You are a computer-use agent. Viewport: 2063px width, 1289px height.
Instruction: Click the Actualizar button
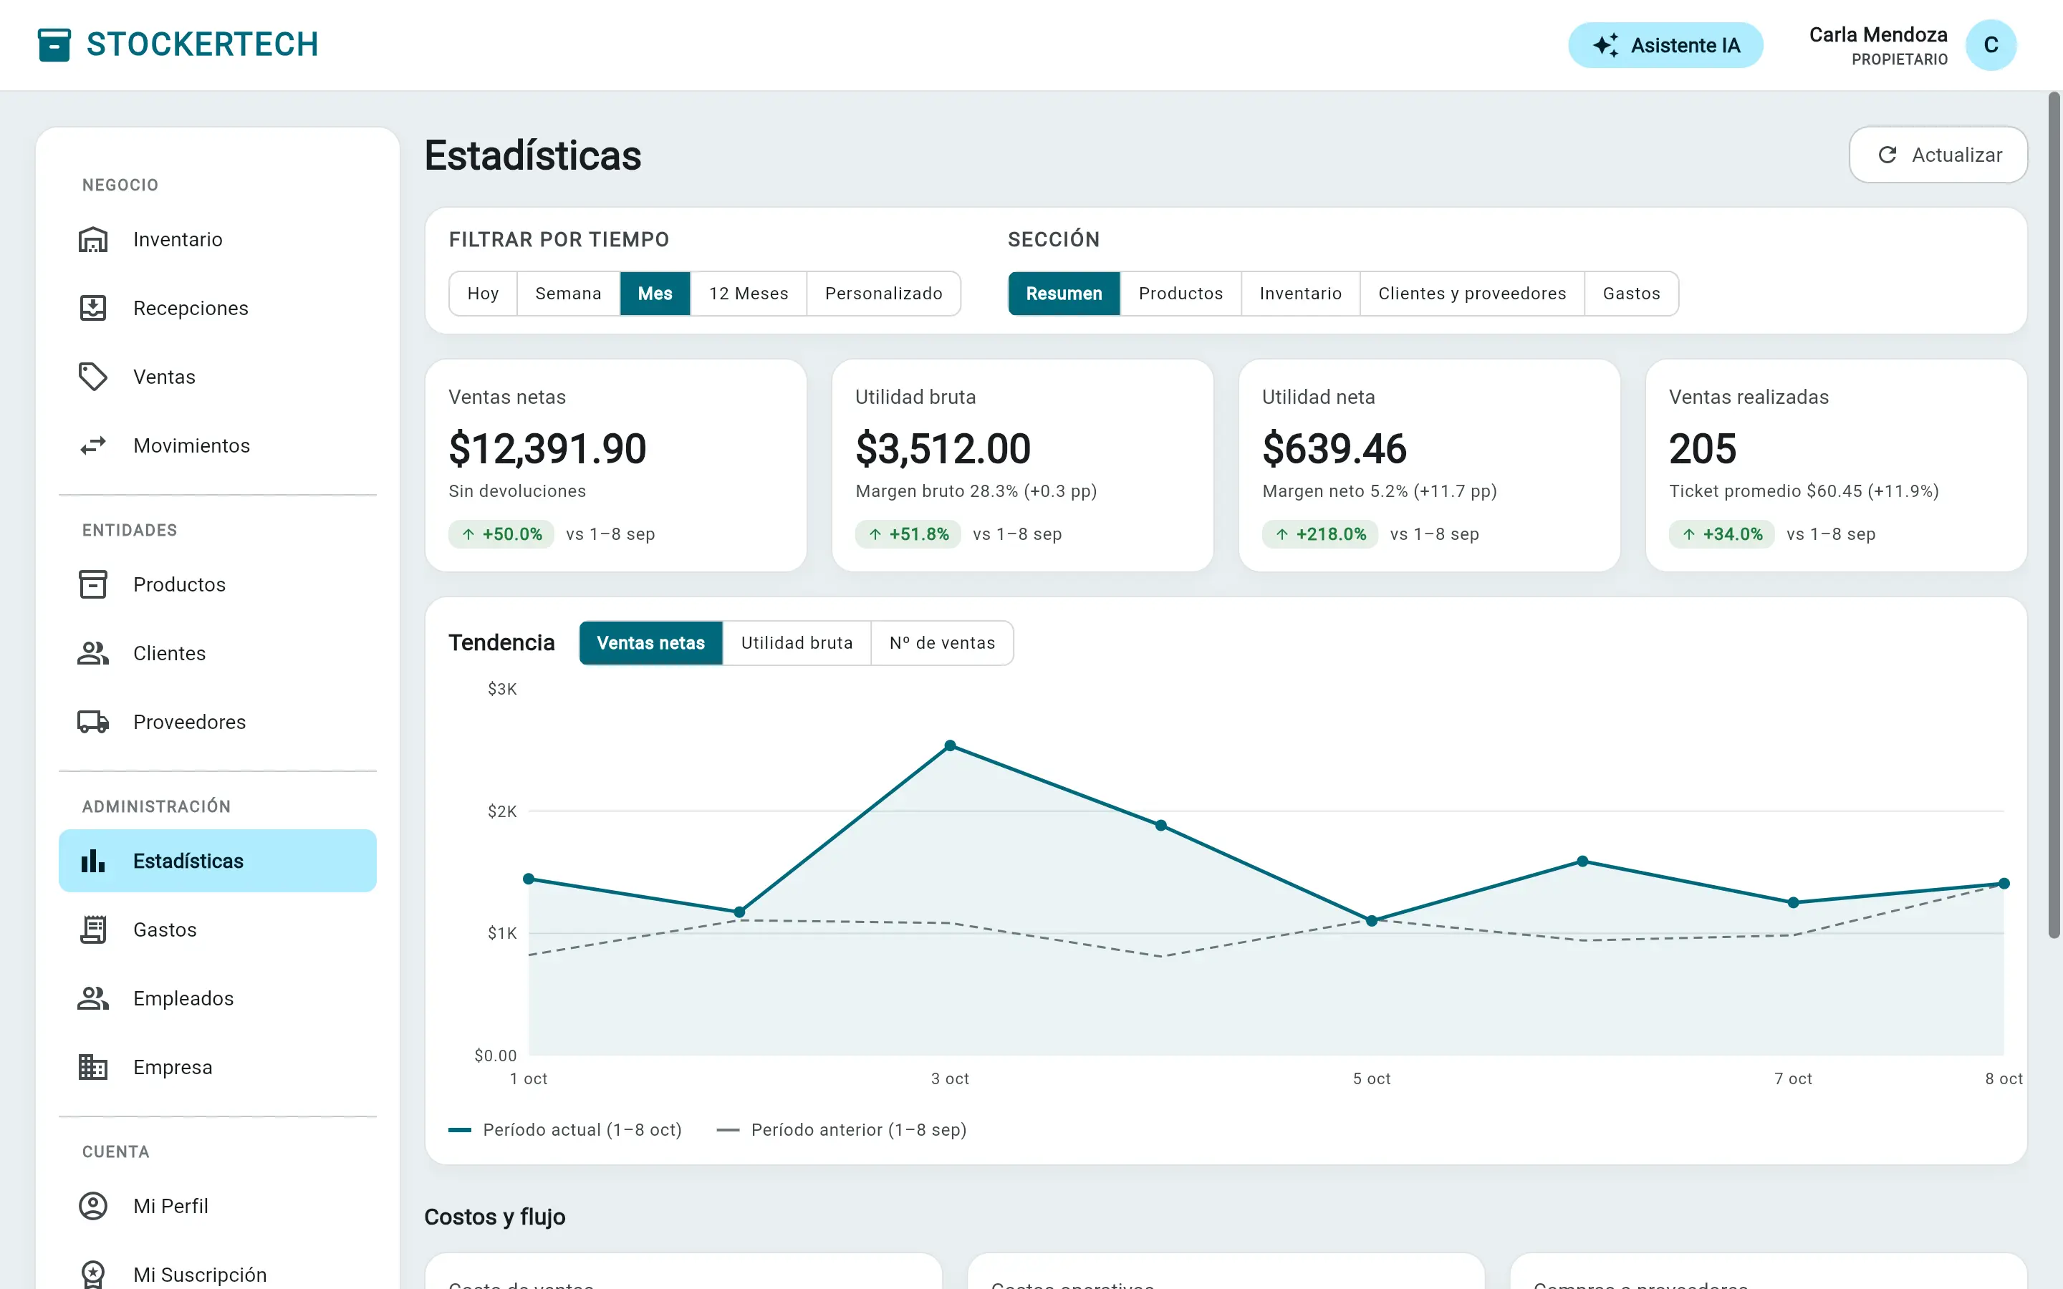tap(1938, 154)
